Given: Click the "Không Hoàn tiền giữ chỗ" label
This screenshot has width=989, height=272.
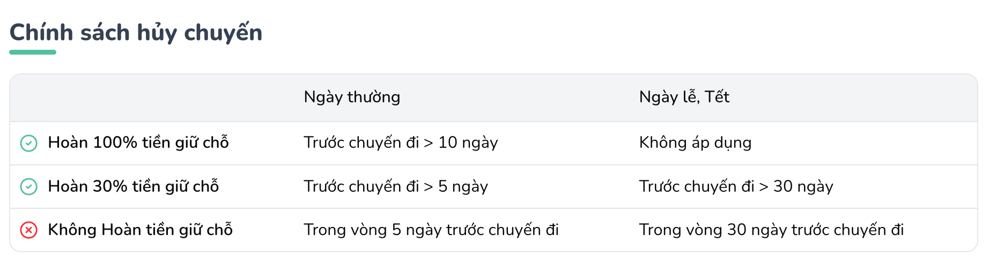Looking at the screenshot, I should [140, 230].
